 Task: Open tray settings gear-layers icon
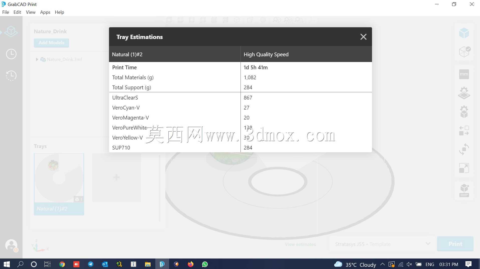(464, 93)
